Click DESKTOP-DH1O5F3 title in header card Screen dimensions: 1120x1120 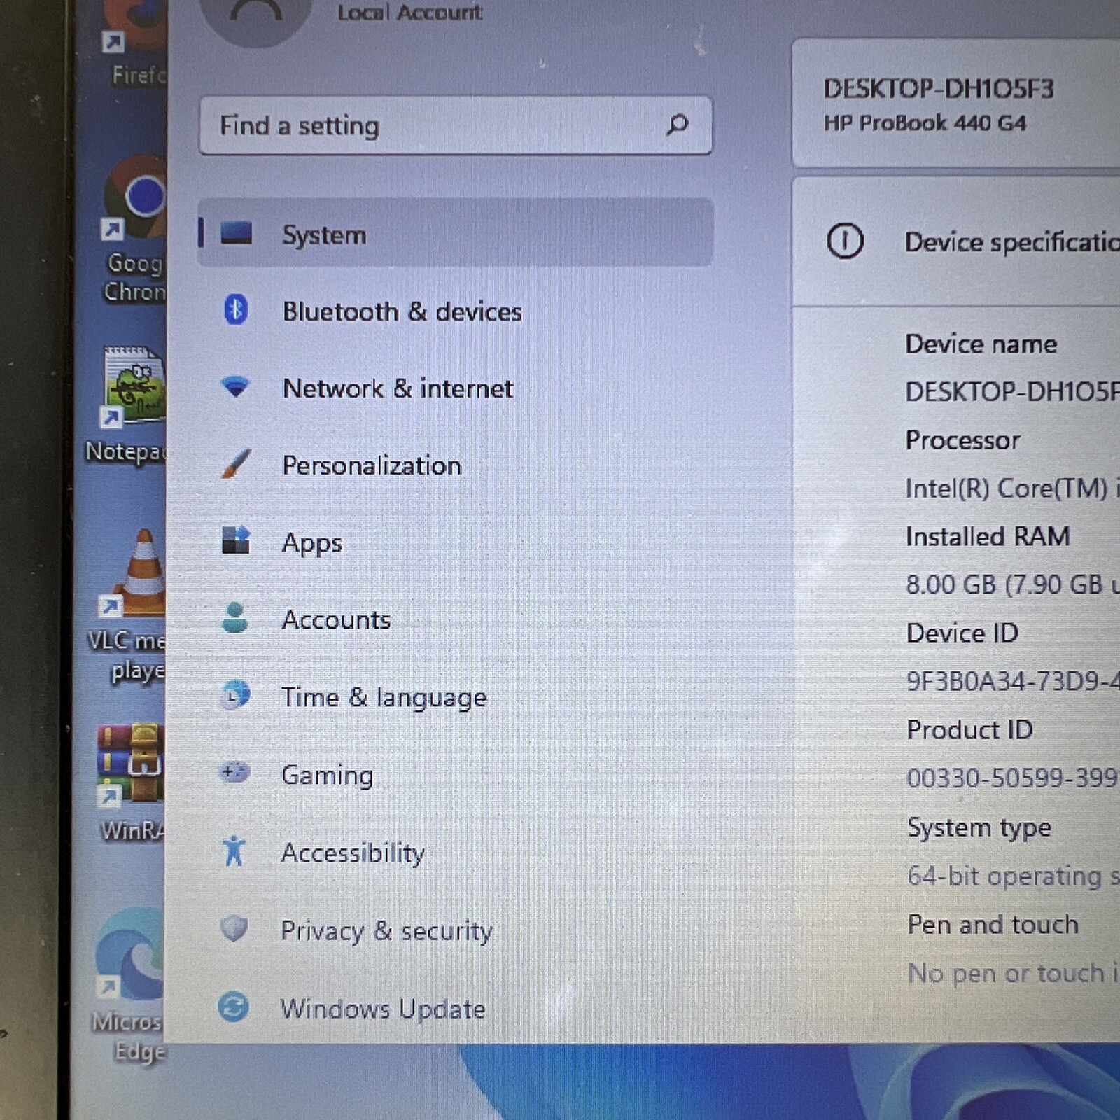939,89
